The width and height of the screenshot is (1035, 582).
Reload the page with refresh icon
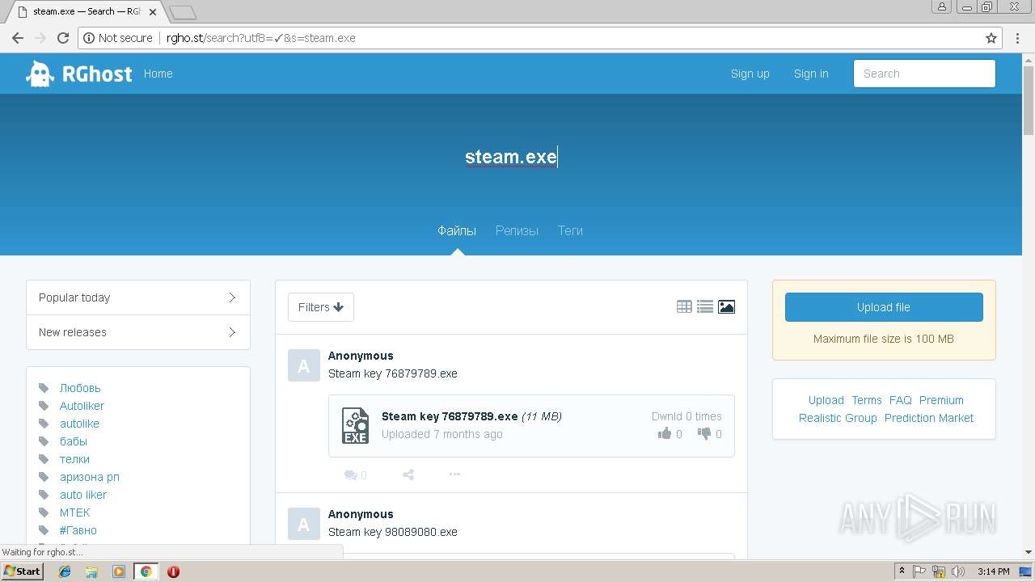(63, 38)
